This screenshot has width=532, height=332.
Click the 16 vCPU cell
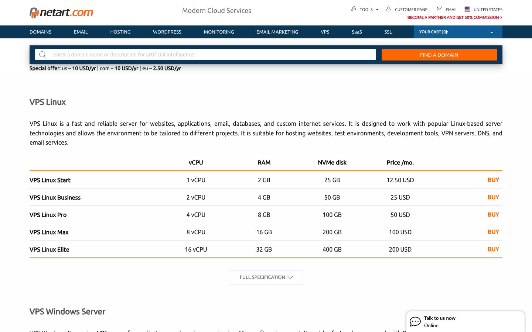(196, 250)
